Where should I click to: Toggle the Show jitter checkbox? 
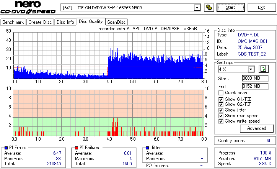pyautogui.click(x=221, y=110)
